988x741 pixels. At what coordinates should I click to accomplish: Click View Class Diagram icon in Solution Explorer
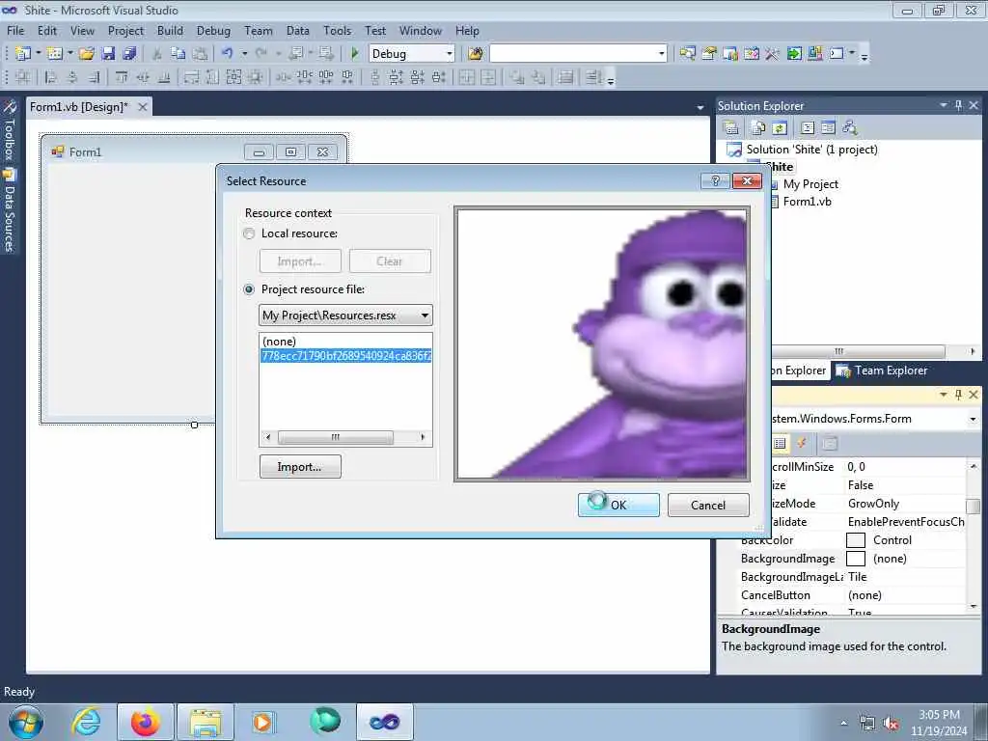[x=850, y=128]
